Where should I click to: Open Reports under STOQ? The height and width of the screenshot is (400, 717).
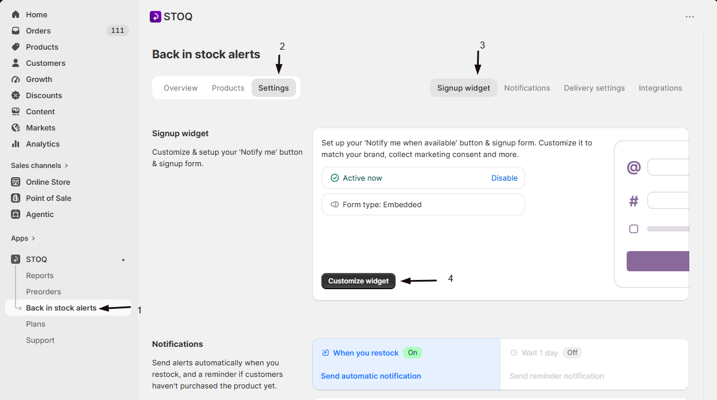40,275
